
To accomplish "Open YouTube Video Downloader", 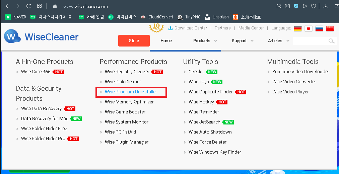I will tap(301, 72).
